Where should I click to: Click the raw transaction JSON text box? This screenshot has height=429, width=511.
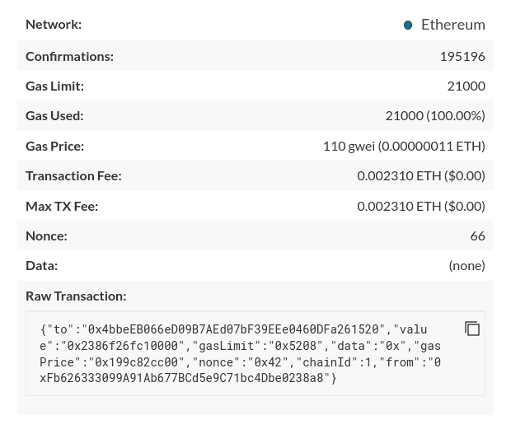point(255,353)
